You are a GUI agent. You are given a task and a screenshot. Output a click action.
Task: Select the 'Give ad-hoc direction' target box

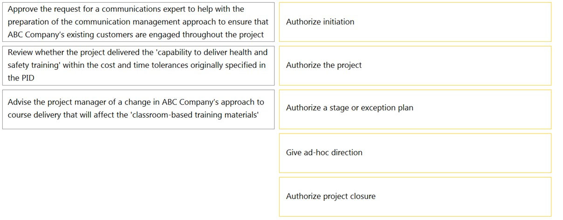(x=415, y=153)
